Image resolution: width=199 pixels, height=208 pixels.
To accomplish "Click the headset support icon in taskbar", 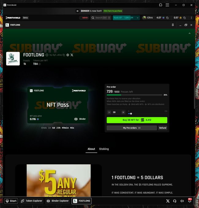I will point(175,201).
